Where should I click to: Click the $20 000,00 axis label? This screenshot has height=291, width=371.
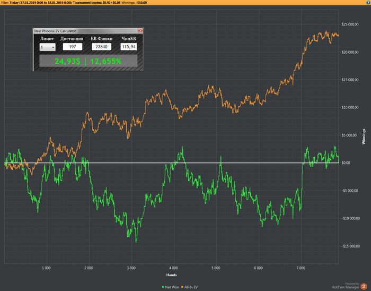click(350, 52)
